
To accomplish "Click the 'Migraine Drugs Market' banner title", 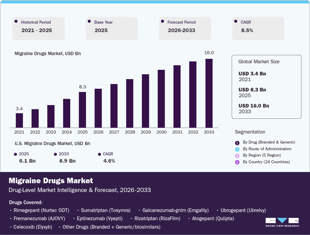I will [x=51, y=180].
